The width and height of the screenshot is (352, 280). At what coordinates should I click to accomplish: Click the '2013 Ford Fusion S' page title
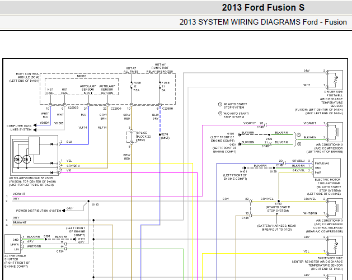[263, 8]
